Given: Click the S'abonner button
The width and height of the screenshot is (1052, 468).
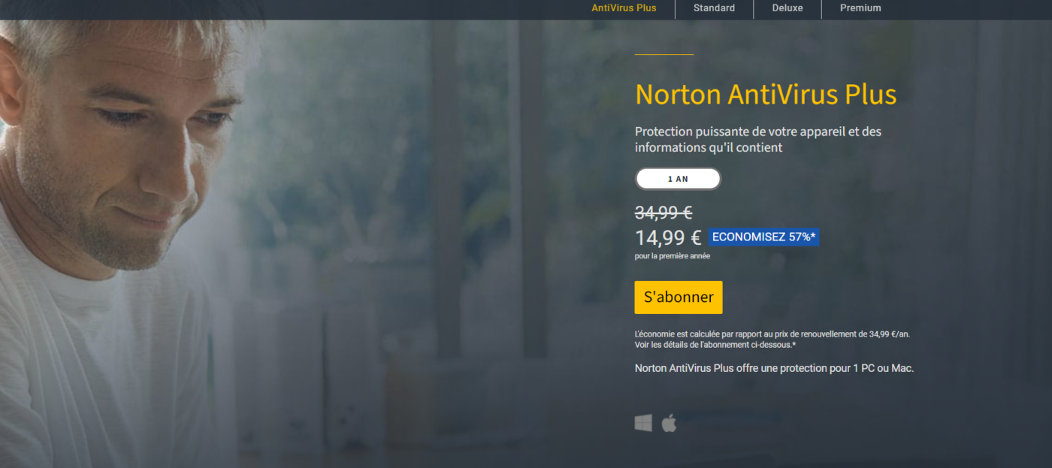Looking at the screenshot, I should pyautogui.click(x=679, y=297).
